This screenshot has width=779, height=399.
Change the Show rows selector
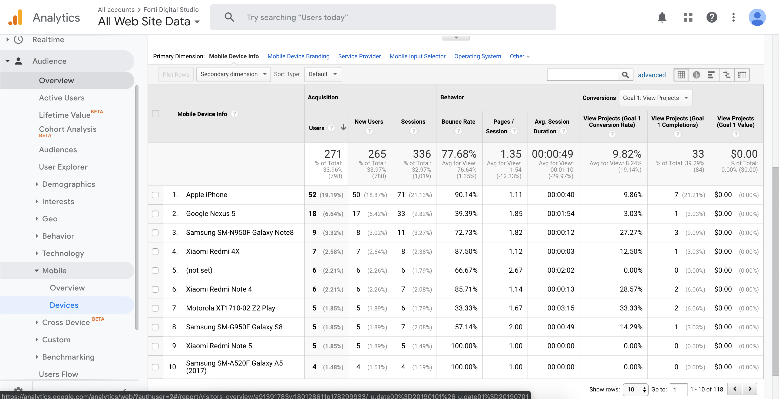click(635, 389)
